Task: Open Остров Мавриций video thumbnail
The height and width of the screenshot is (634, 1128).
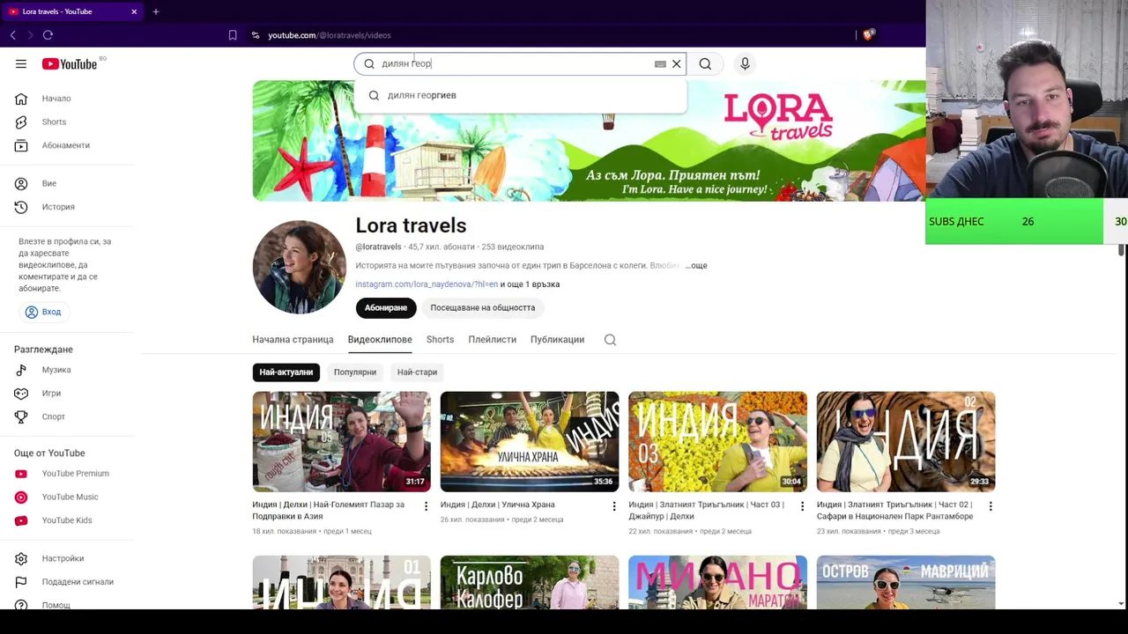Action: (906, 582)
